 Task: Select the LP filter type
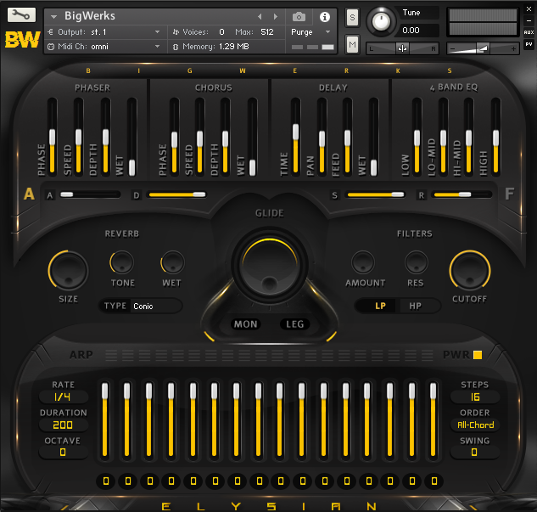[x=380, y=306]
